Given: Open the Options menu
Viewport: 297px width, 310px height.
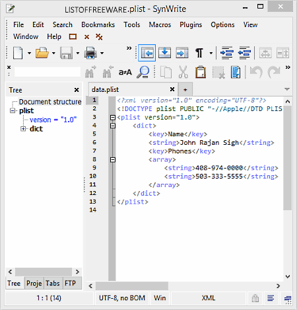Looking at the screenshot, I should [x=222, y=25].
